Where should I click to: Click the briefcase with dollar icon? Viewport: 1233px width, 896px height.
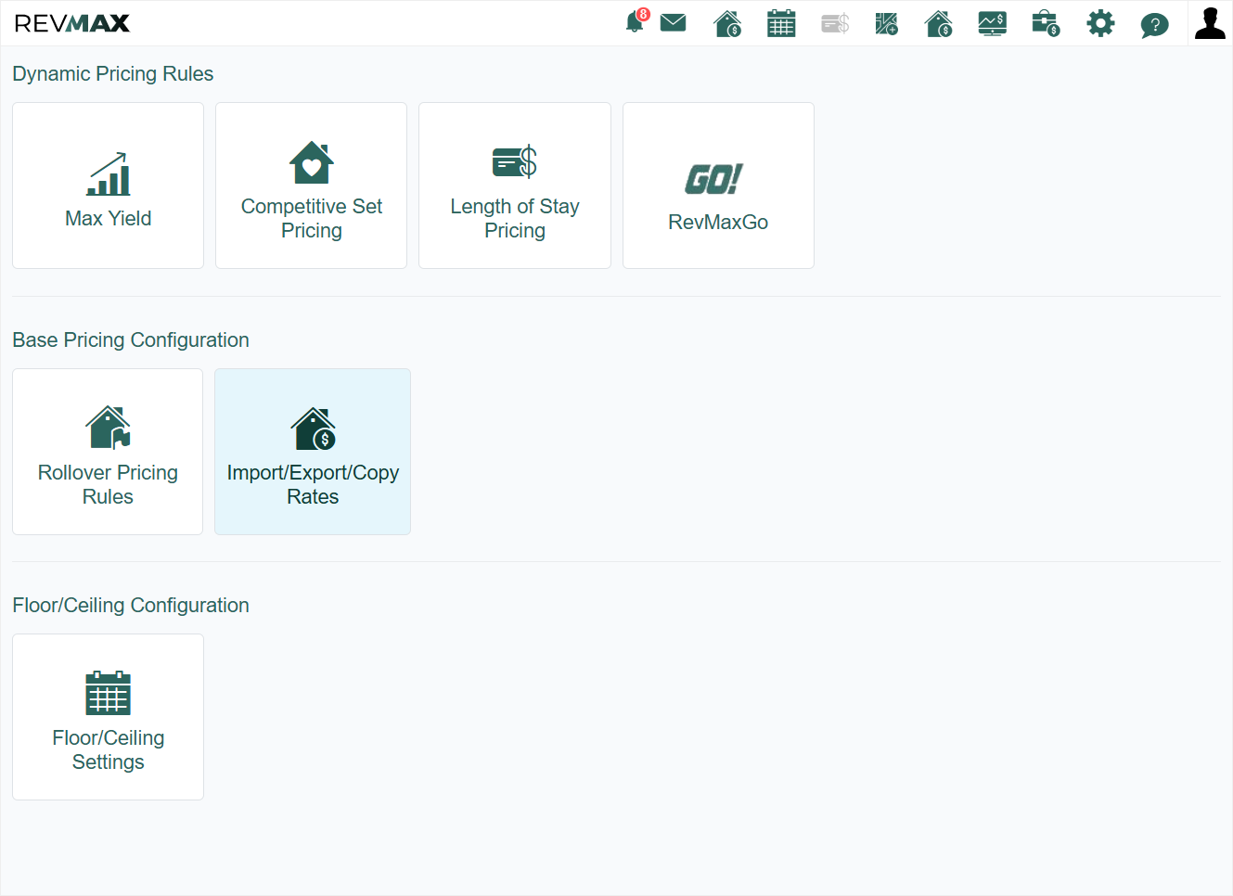point(1046,23)
